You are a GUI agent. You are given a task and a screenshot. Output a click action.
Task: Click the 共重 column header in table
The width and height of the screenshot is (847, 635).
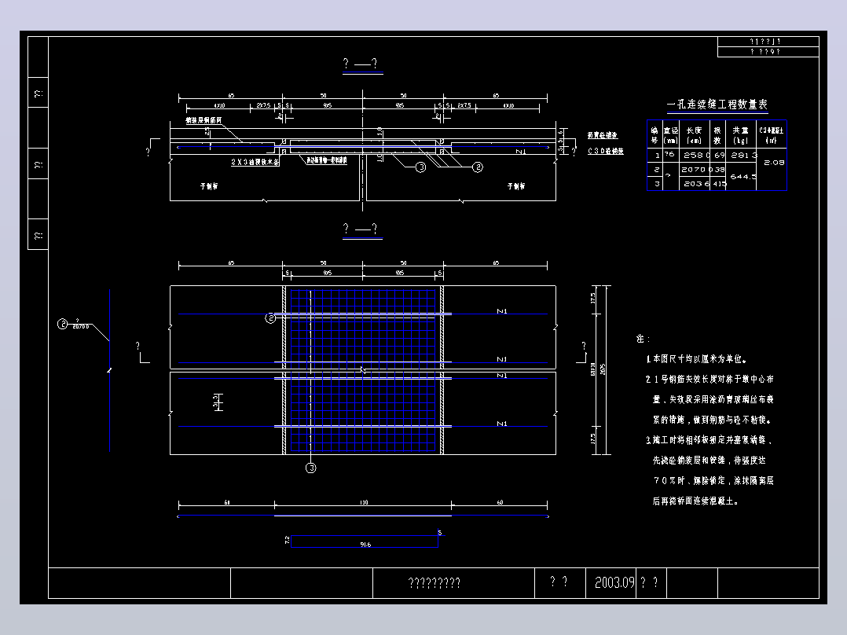click(740, 135)
